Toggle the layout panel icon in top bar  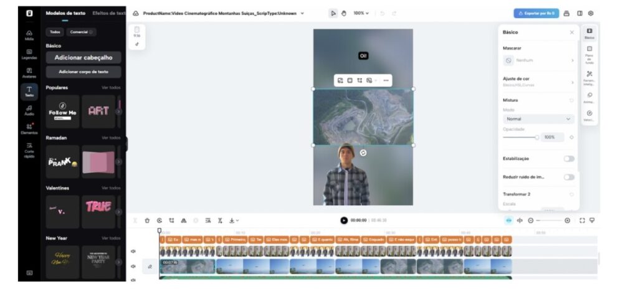coord(580,14)
